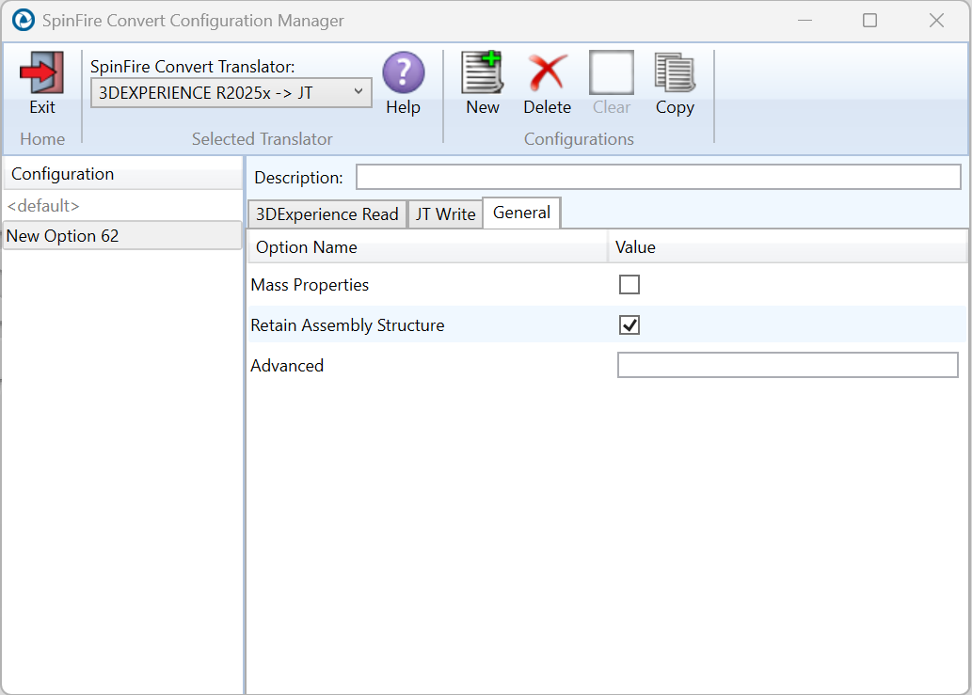Screen dimensions: 972x695
Task: Click the Mass Properties option label
Action: (x=310, y=285)
